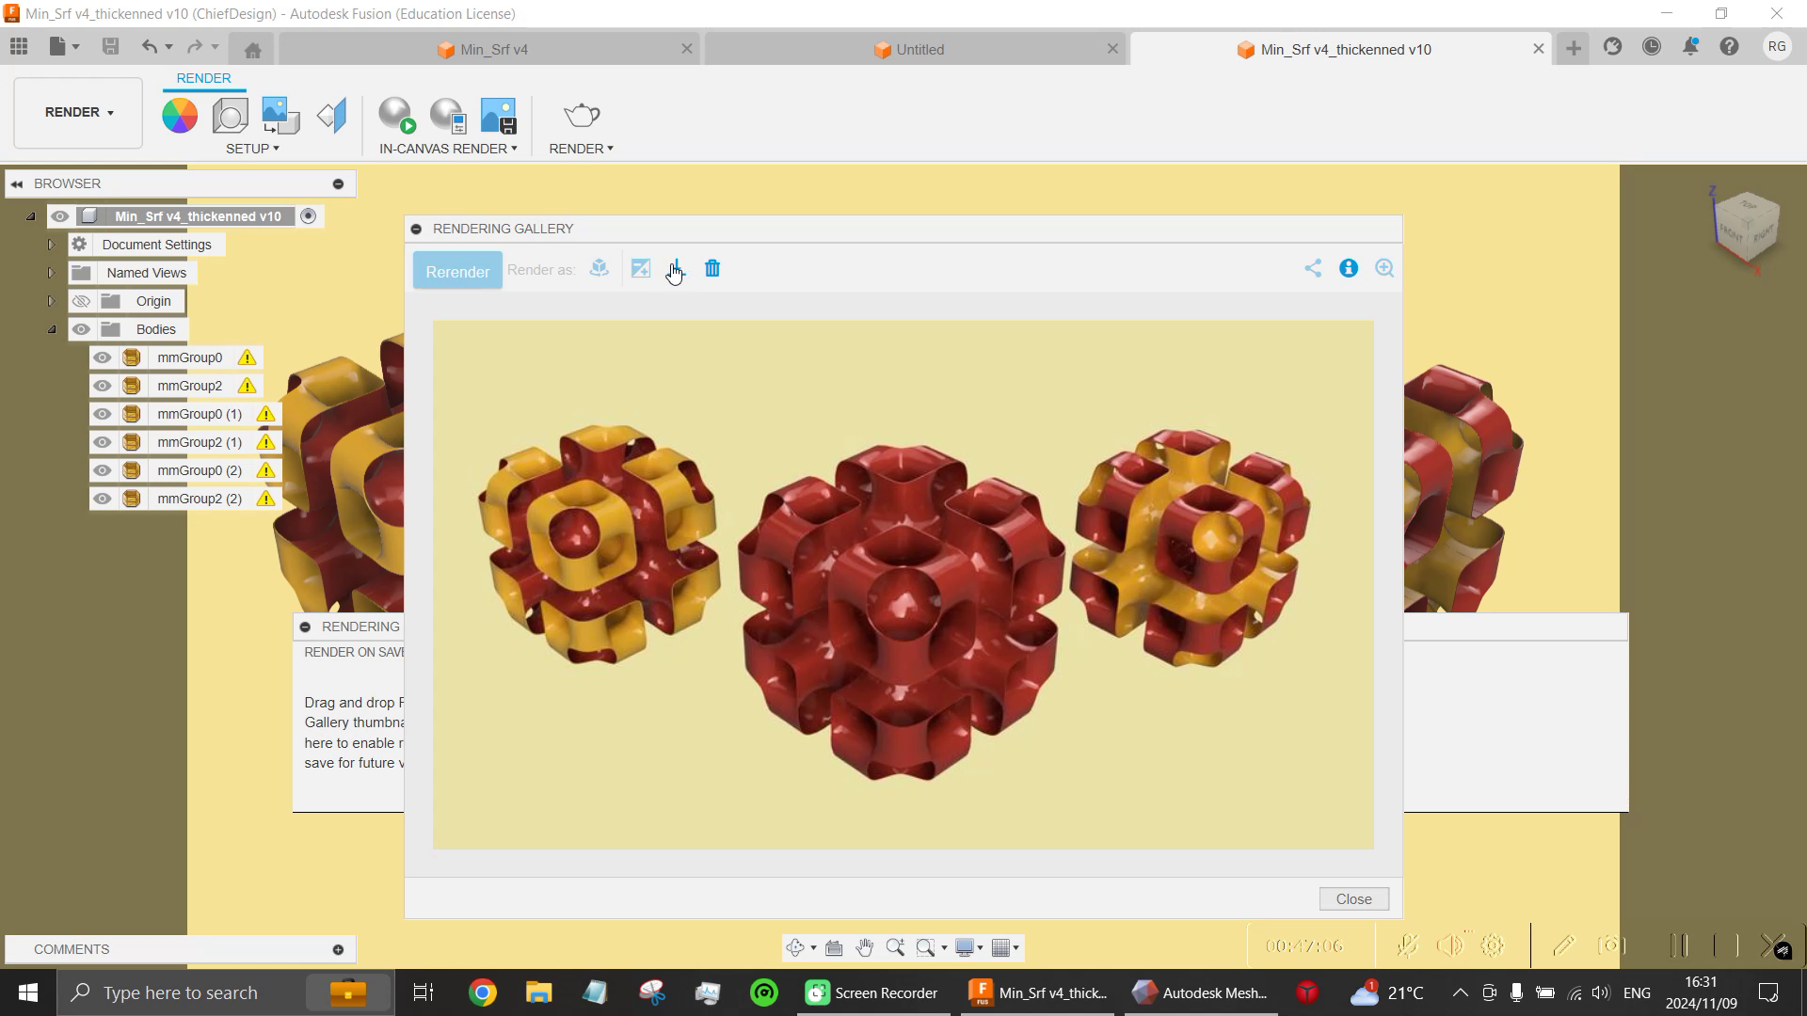The height and width of the screenshot is (1016, 1807).
Task: Expand the SETUP dropdown menu
Action: 252,149
